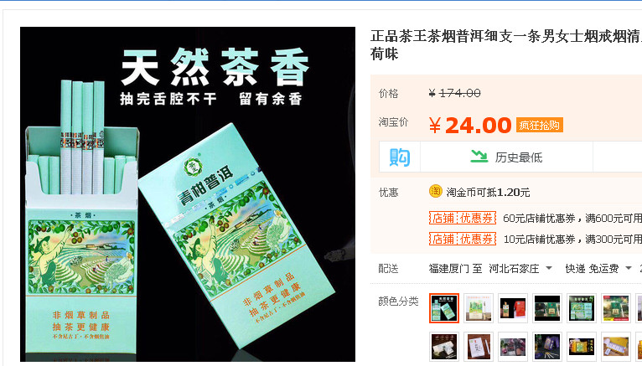Click the blue 购 icon

pyautogui.click(x=399, y=157)
